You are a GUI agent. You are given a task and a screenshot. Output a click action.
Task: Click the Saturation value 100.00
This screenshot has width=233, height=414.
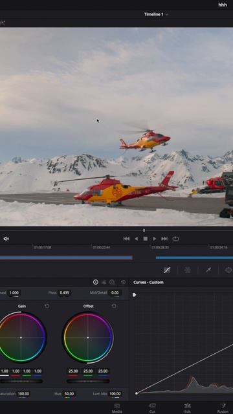(x=23, y=394)
